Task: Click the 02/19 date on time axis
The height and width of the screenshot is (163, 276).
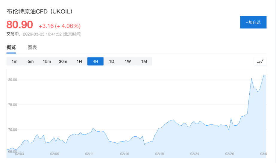Action: 159,154
